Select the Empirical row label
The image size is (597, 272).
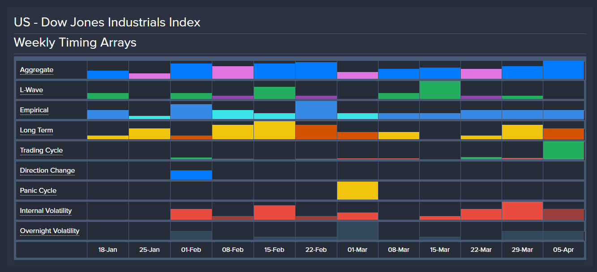tap(34, 110)
